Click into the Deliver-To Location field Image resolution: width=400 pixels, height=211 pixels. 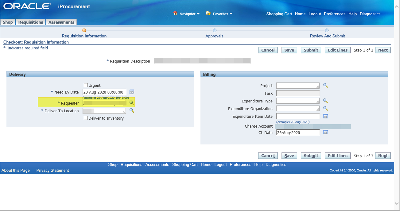pos(104,111)
